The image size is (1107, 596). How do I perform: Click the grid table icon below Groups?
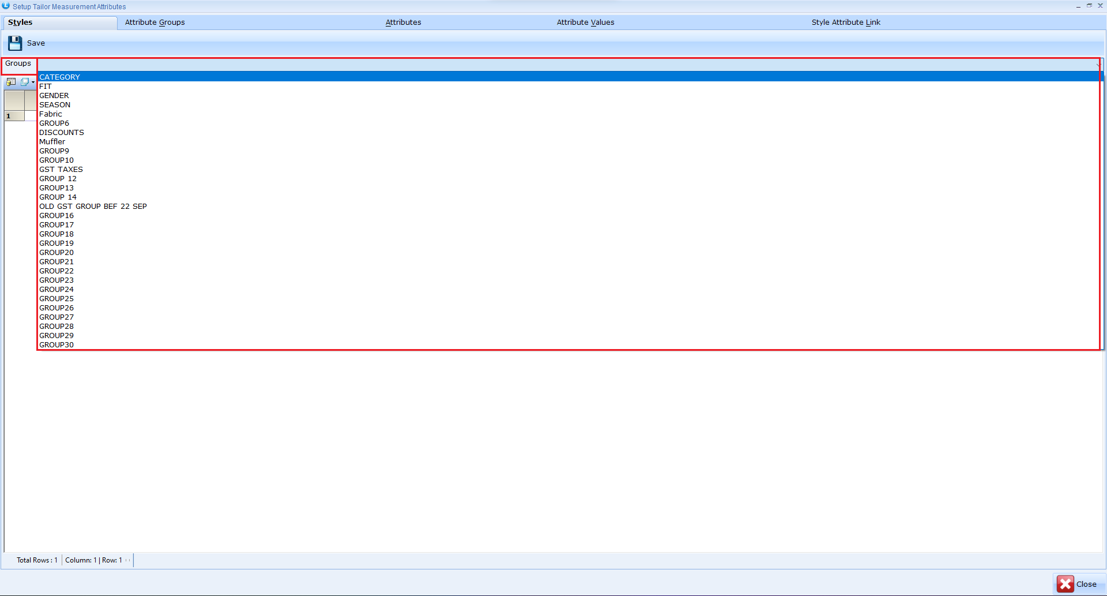click(11, 82)
